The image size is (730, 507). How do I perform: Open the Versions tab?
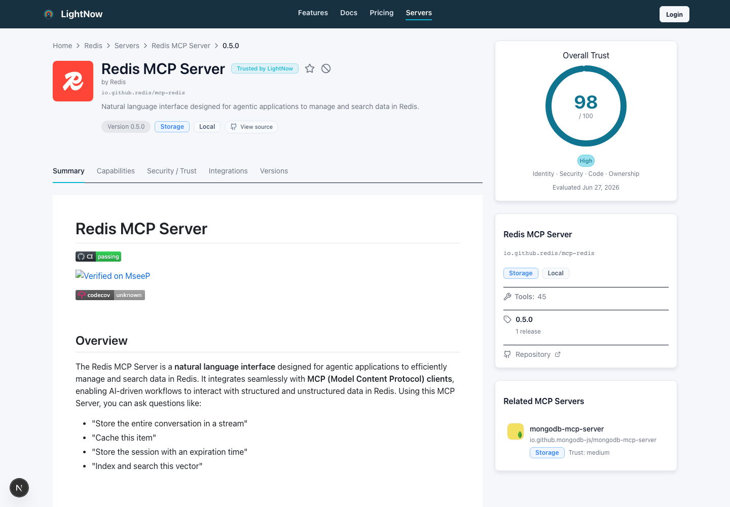(x=274, y=171)
